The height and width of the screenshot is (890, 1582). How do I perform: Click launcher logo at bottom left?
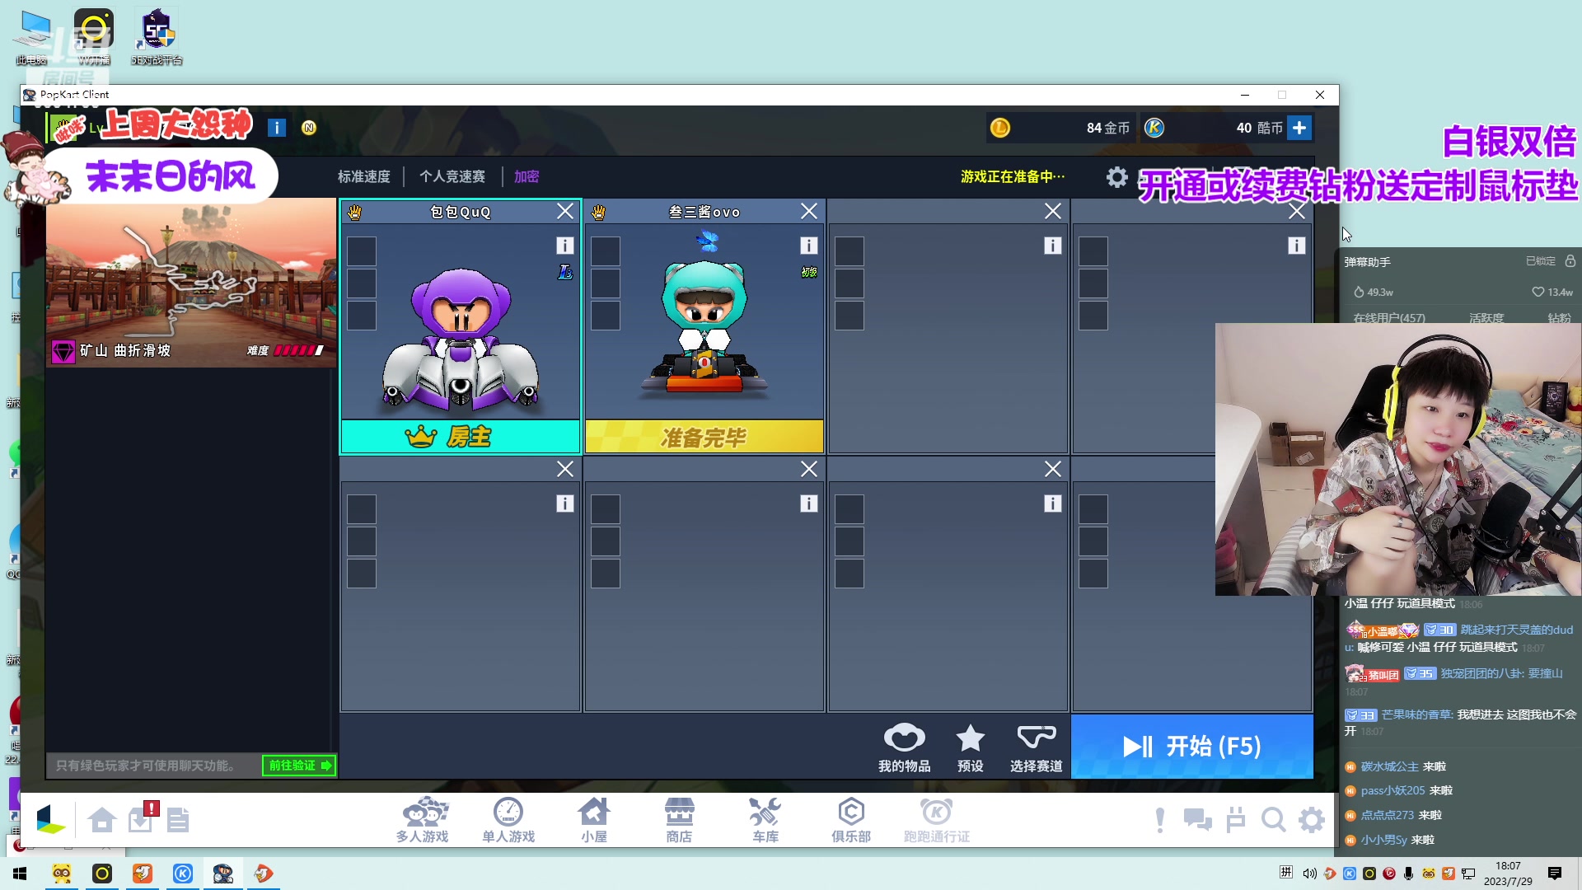(x=50, y=820)
